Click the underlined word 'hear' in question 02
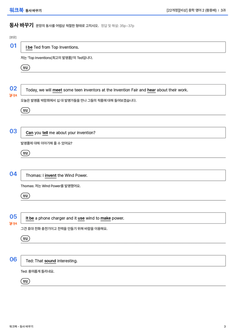Image resolution: width=235 pixels, height=333 pixels. click(151, 90)
